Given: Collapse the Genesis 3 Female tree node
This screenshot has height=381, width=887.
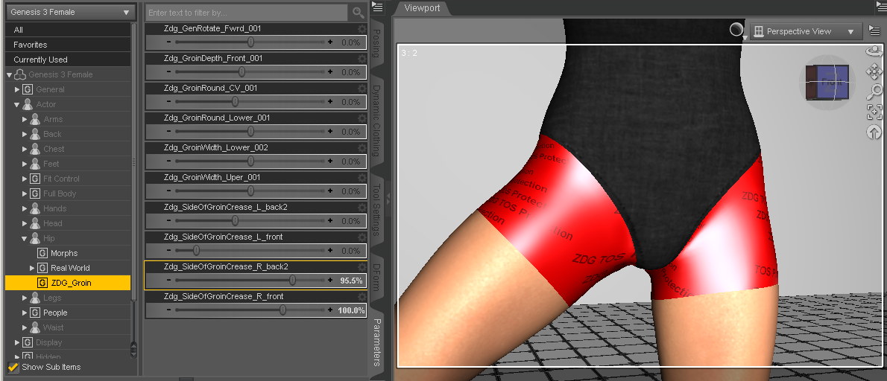Looking at the screenshot, I should 10,74.
